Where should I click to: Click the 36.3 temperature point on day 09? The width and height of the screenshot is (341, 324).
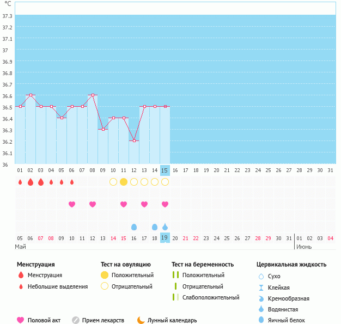(103, 129)
